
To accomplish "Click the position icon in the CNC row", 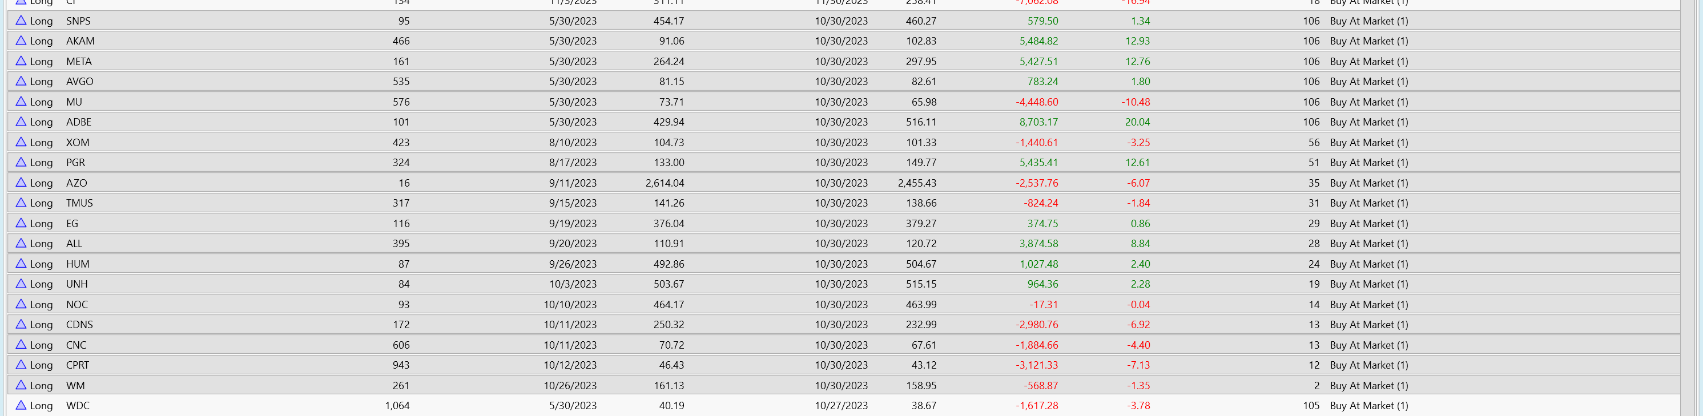I will click(21, 345).
